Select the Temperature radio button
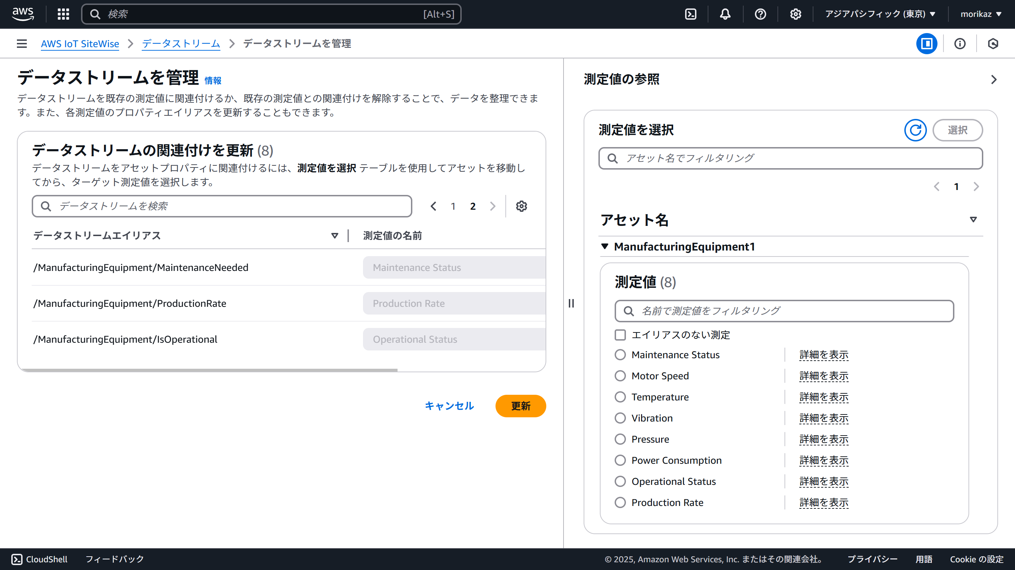The height and width of the screenshot is (570, 1015). click(x=620, y=397)
